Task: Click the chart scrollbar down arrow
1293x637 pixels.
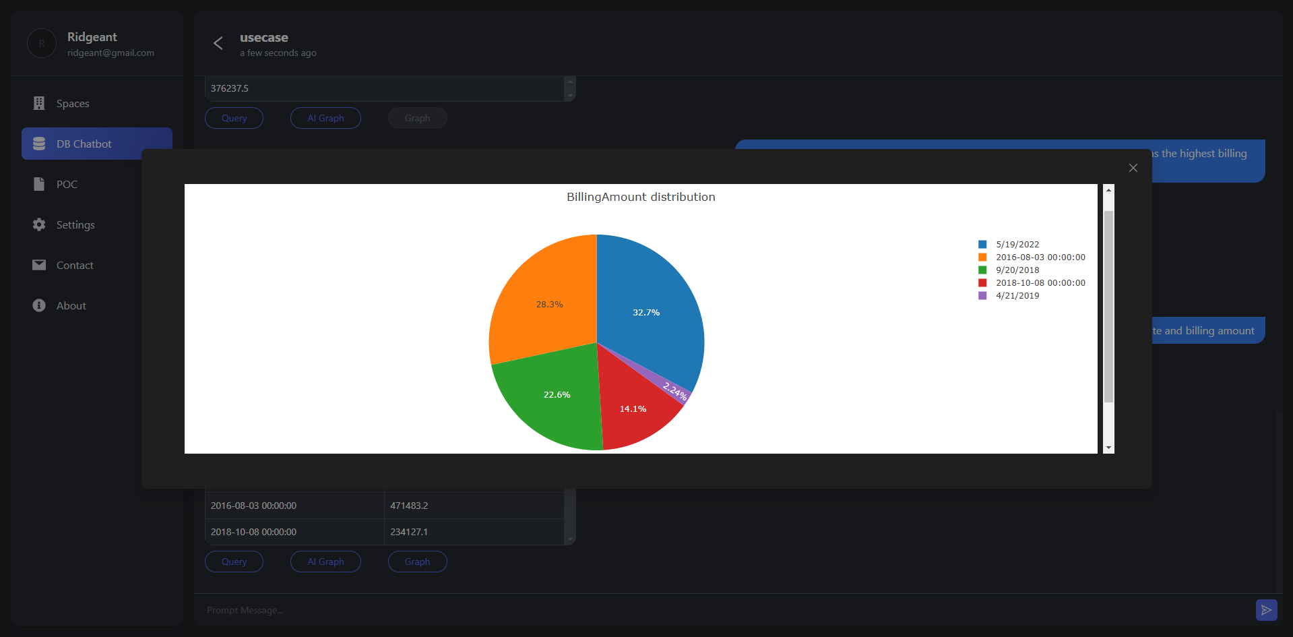Action: (1108, 448)
